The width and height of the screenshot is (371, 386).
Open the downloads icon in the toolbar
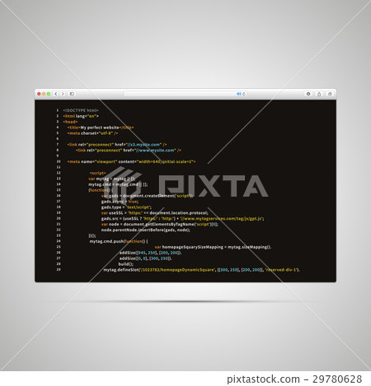[308, 94]
